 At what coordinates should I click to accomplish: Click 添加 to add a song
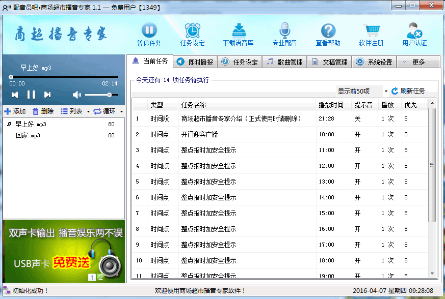[x=15, y=111]
